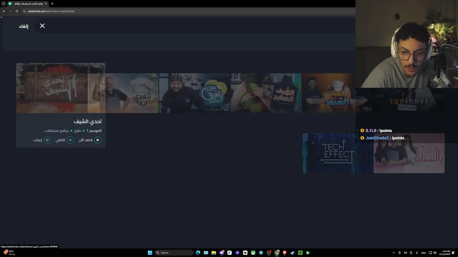Open Minecraft from the taskbar
Image resolution: width=458 pixels, height=257 pixels.
coord(300,253)
